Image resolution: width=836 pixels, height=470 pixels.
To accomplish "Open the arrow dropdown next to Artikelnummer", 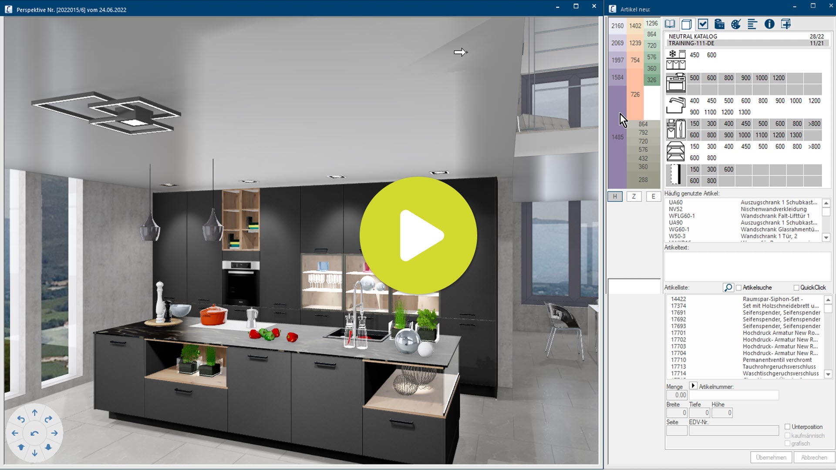I will [x=693, y=386].
